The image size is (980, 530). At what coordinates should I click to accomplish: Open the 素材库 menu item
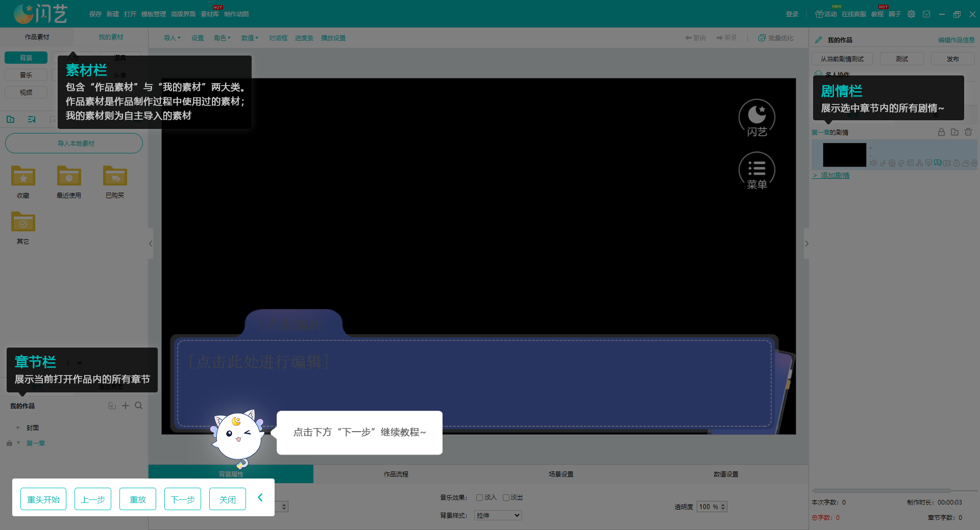(x=209, y=14)
